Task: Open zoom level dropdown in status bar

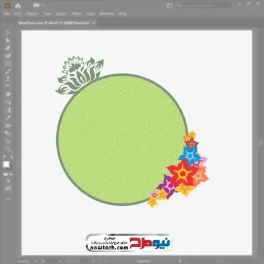Action: click(x=36, y=261)
